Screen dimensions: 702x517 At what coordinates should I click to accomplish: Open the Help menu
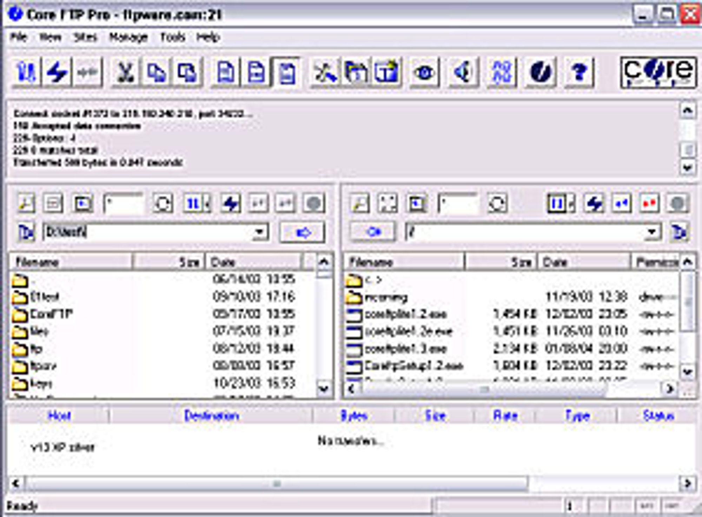click(x=208, y=37)
